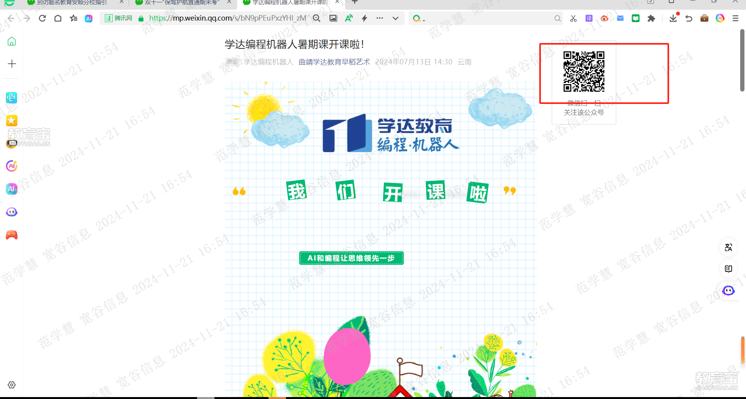Click the zoom magnifier in address bar
Viewport: 746px width, 399px height.
click(x=317, y=18)
